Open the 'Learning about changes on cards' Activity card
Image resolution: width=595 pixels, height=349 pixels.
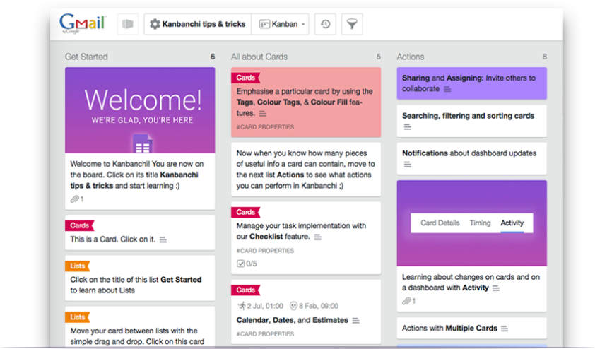coord(471,246)
